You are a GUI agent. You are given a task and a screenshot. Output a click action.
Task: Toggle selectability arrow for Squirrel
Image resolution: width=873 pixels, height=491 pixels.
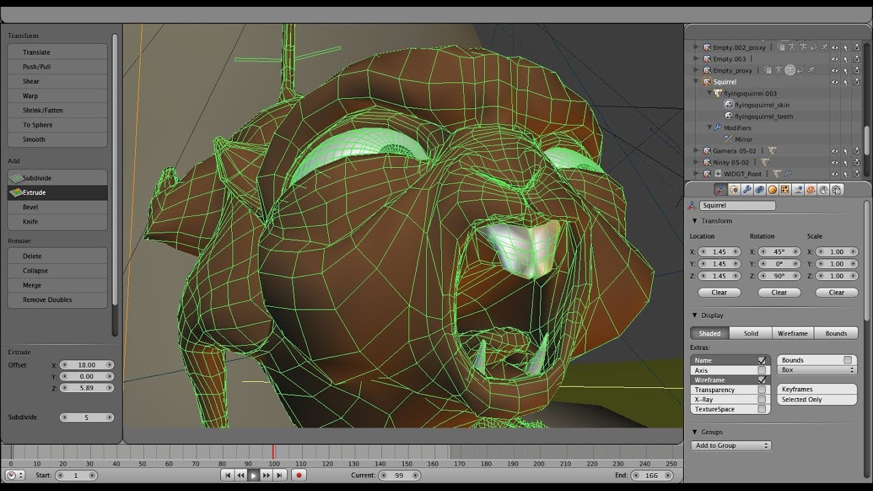(846, 82)
